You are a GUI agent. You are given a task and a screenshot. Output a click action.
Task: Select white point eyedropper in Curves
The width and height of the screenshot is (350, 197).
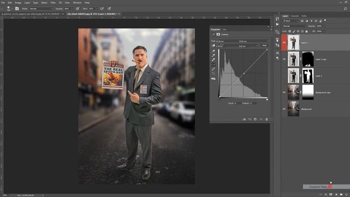click(x=213, y=60)
